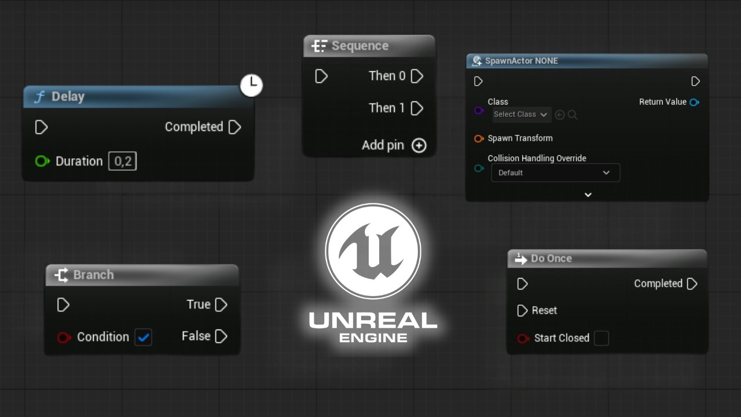Add a pin to the Sequence node

point(419,145)
